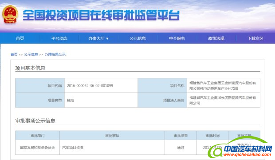The height and width of the screenshot is (160, 275).
Task: Click the 国家发展和改革委员会 cell
Action: pos(37,148)
